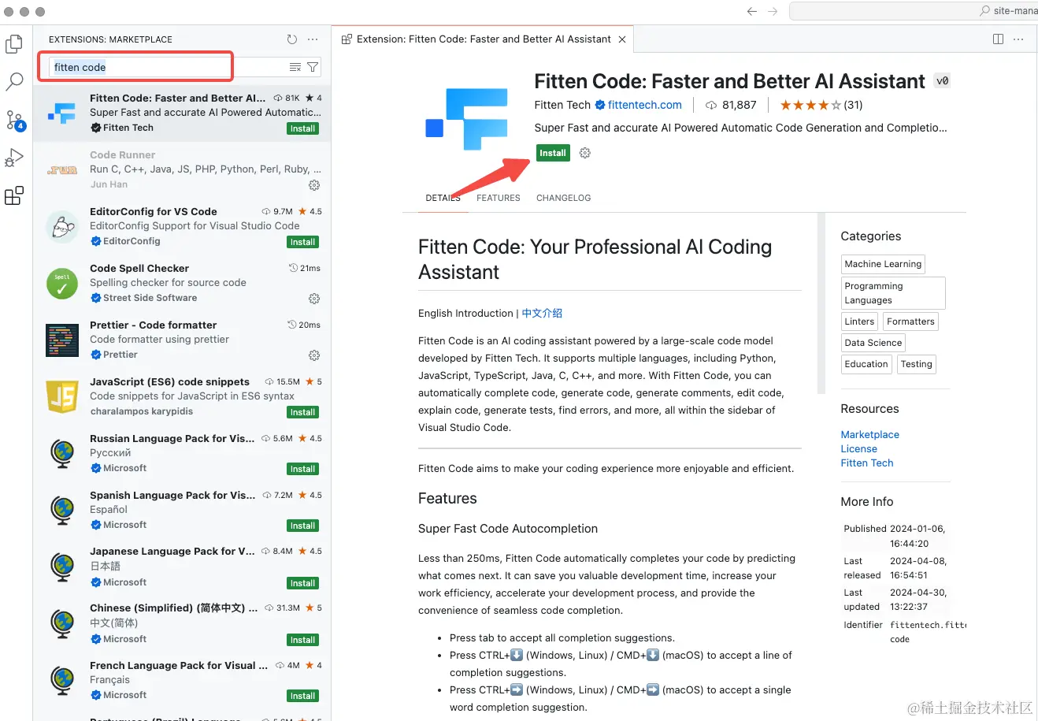Switch to the DETAILS tab
The width and height of the screenshot is (1038, 721).
click(x=443, y=198)
